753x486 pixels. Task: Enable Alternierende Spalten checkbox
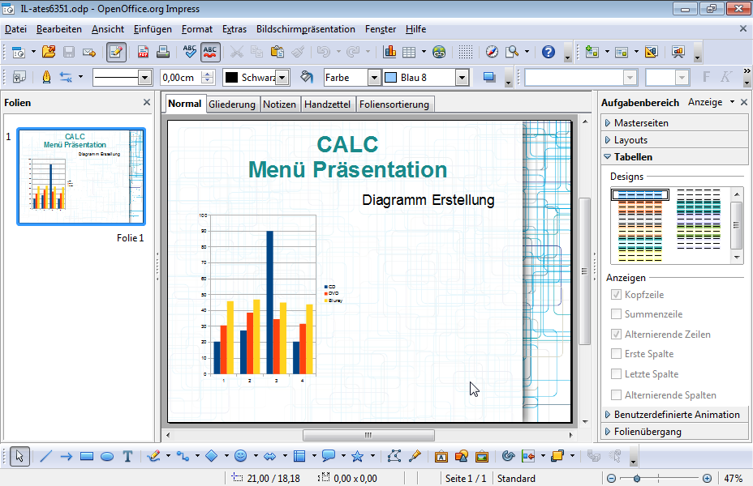click(616, 395)
